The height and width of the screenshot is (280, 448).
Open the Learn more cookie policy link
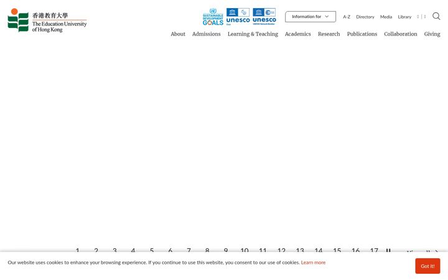[x=313, y=263]
